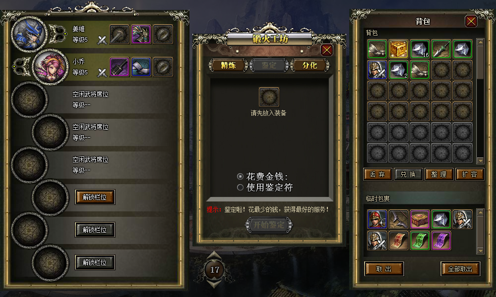The height and width of the screenshot is (297, 496).
Task: Select the golden treasure chest in backpack
Action: point(398,49)
